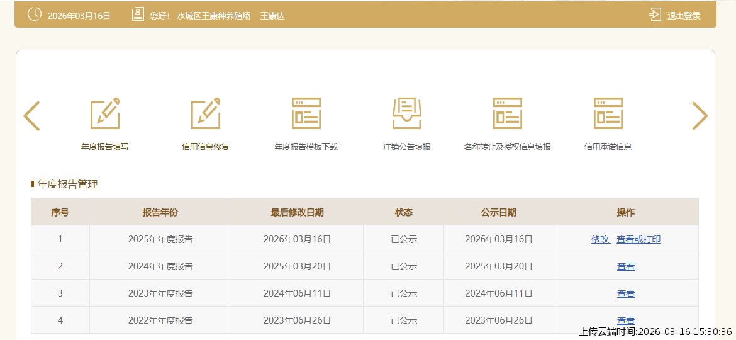Click 修改 for the 2025 annual report
The height and width of the screenshot is (340, 736).
pyautogui.click(x=600, y=239)
